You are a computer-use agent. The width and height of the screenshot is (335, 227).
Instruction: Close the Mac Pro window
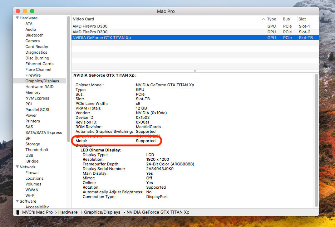pyautogui.click(x=18, y=11)
